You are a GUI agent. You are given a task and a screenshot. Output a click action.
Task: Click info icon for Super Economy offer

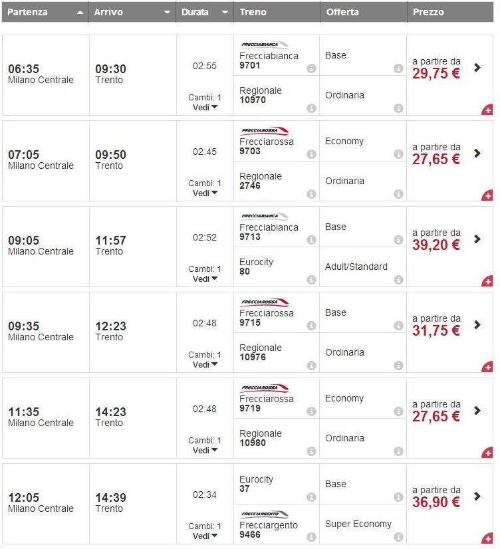point(398,537)
